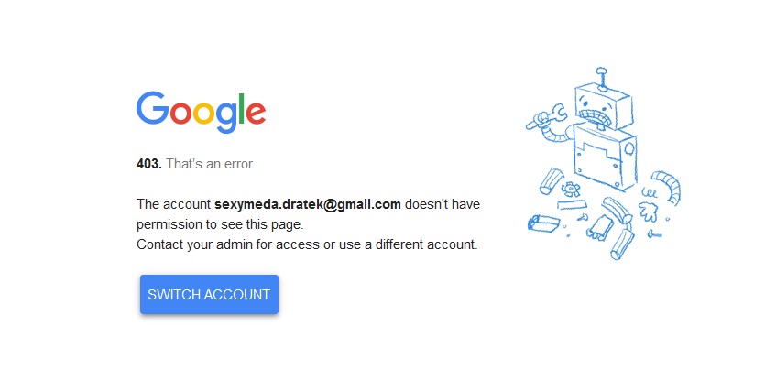Click the broken cylinder leg at the bottom
The height and width of the screenshot is (380, 776).
[623, 244]
